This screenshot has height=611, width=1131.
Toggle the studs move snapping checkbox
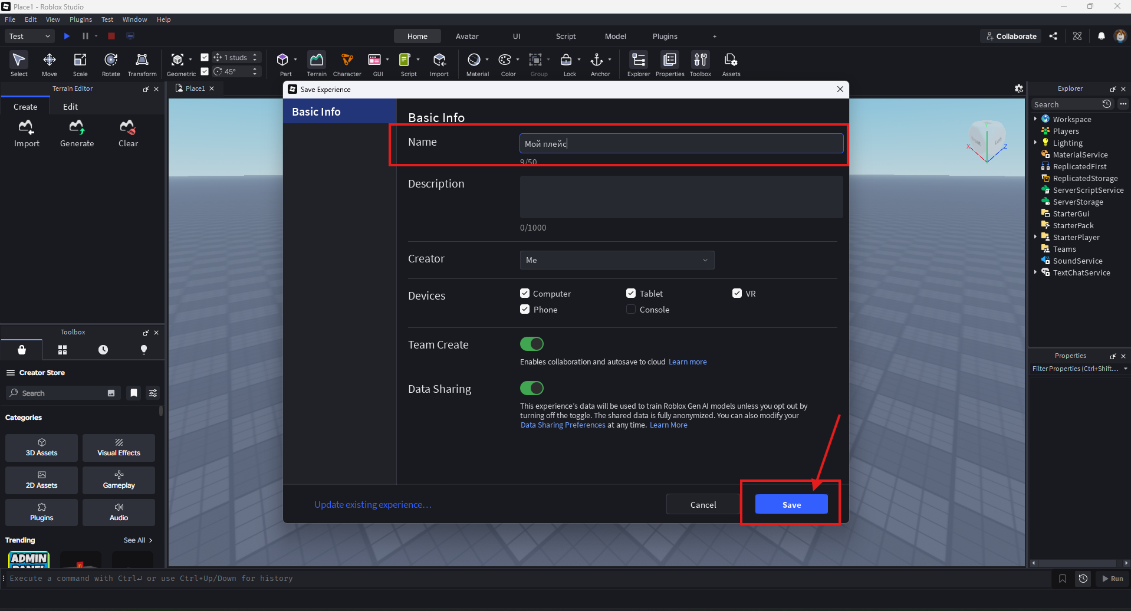click(205, 57)
